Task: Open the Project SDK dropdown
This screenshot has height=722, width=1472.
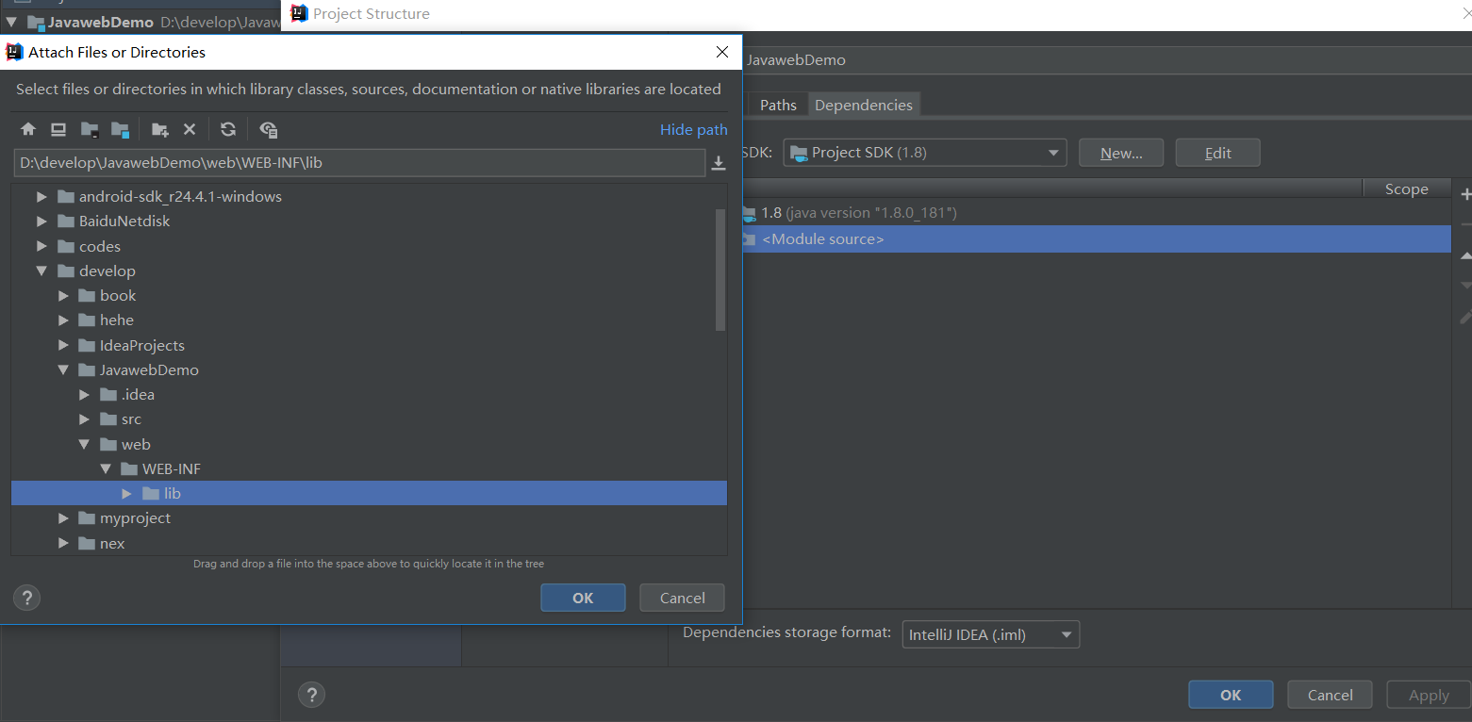Action: pos(925,153)
